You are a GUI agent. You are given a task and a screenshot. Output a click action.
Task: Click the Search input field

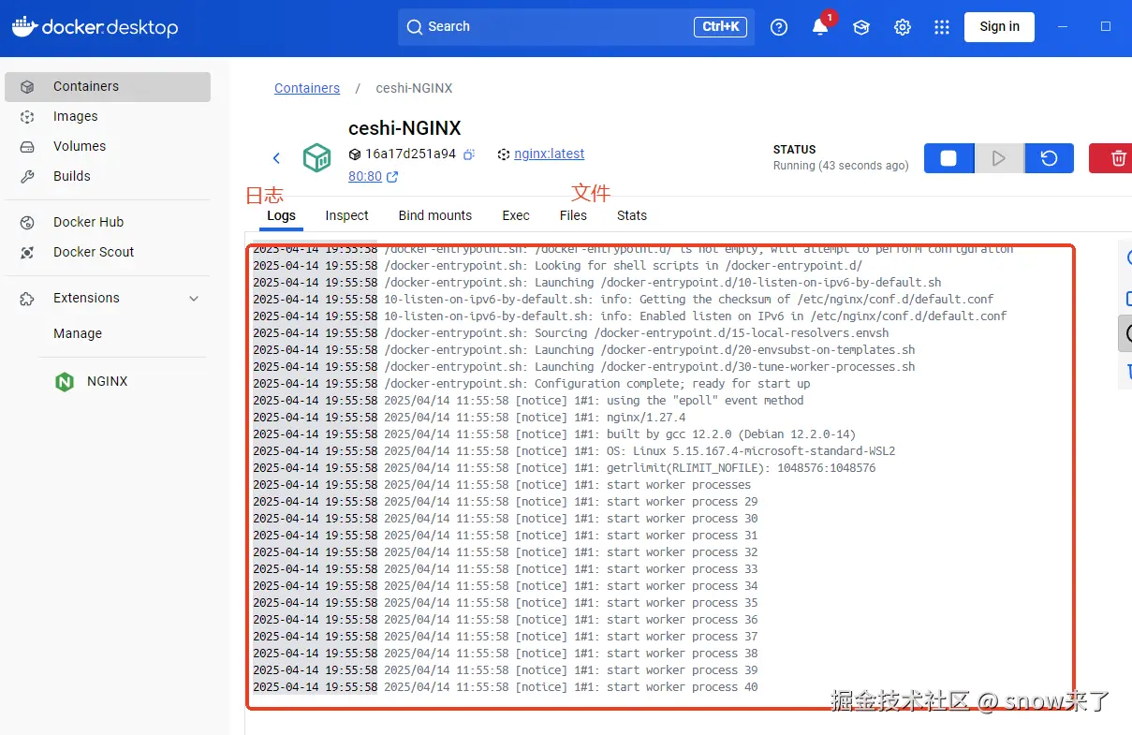[x=576, y=27]
